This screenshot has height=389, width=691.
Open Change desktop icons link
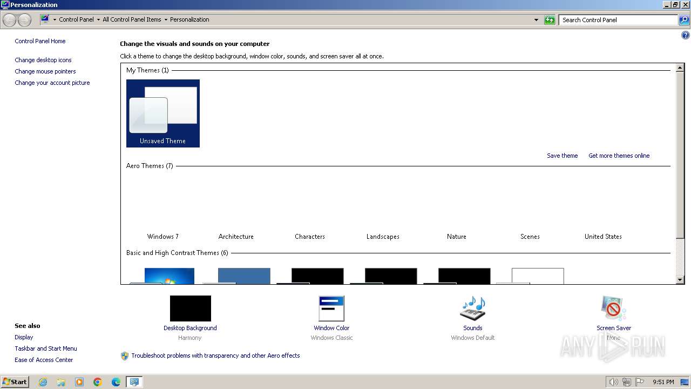click(x=43, y=60)
